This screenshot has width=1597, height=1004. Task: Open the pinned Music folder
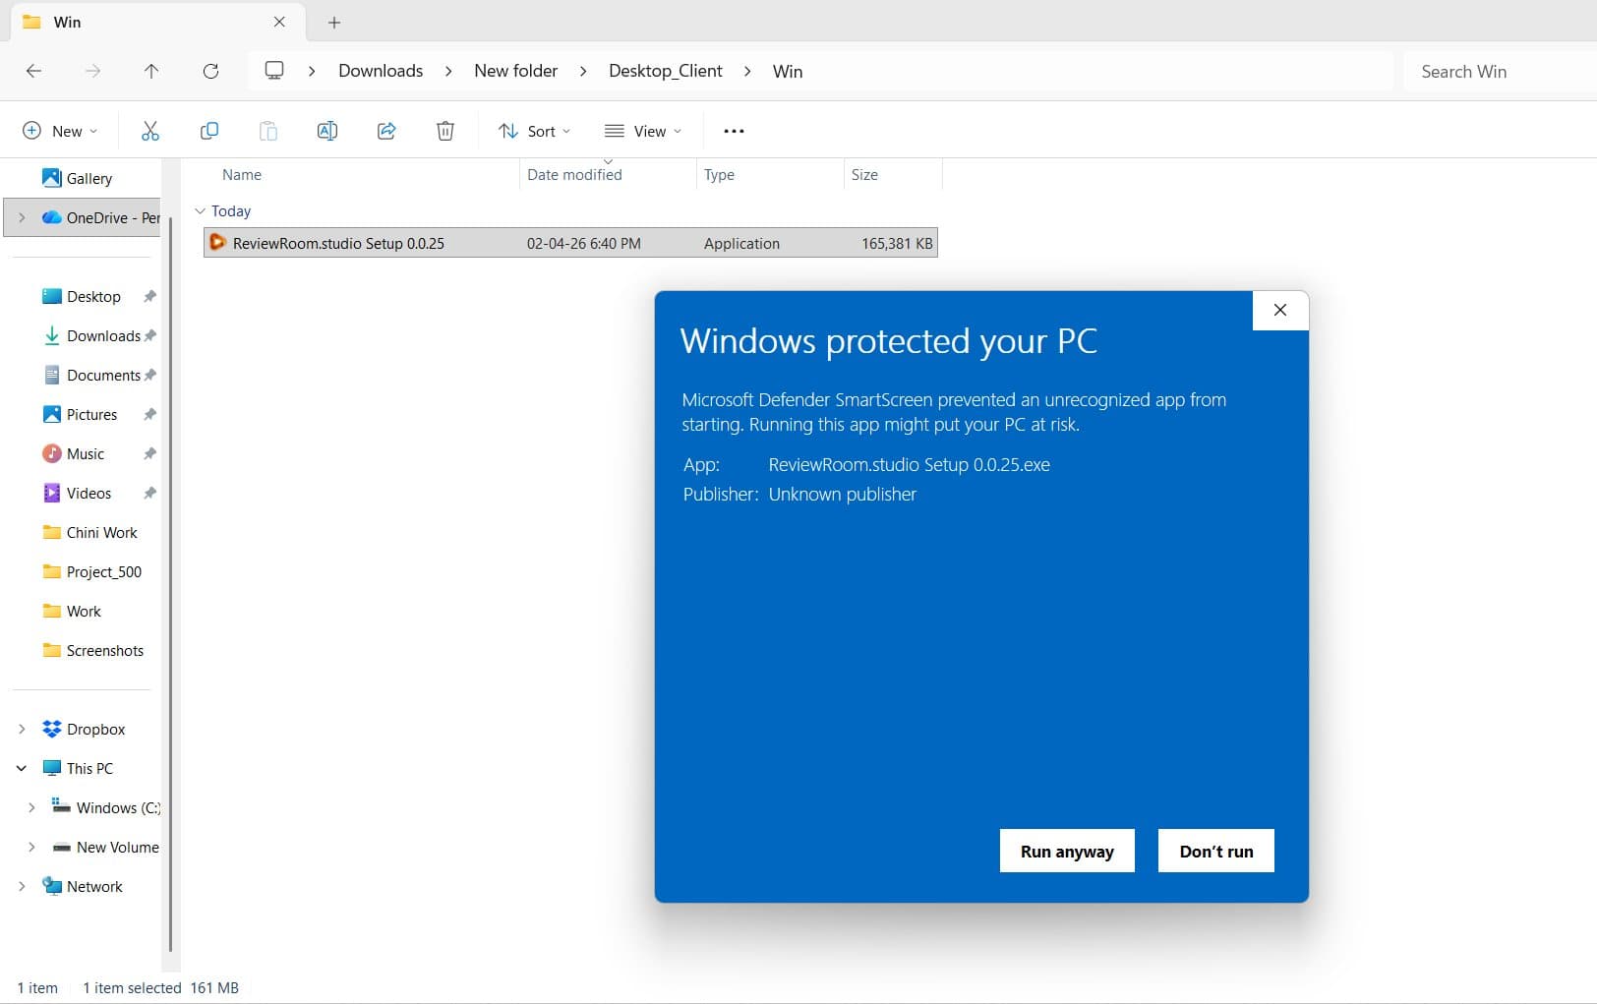click(x=75, y=453)
